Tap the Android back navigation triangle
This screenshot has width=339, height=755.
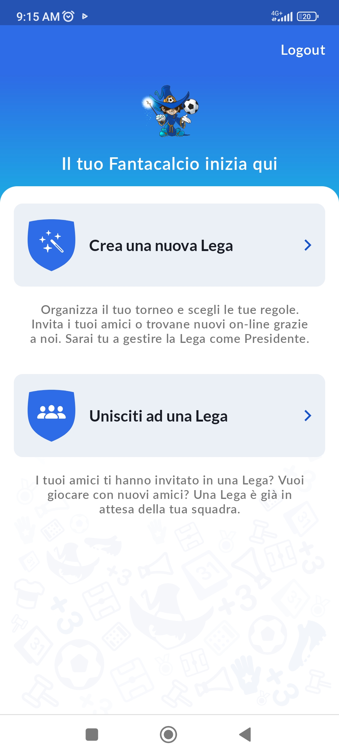tap(245, 735)
